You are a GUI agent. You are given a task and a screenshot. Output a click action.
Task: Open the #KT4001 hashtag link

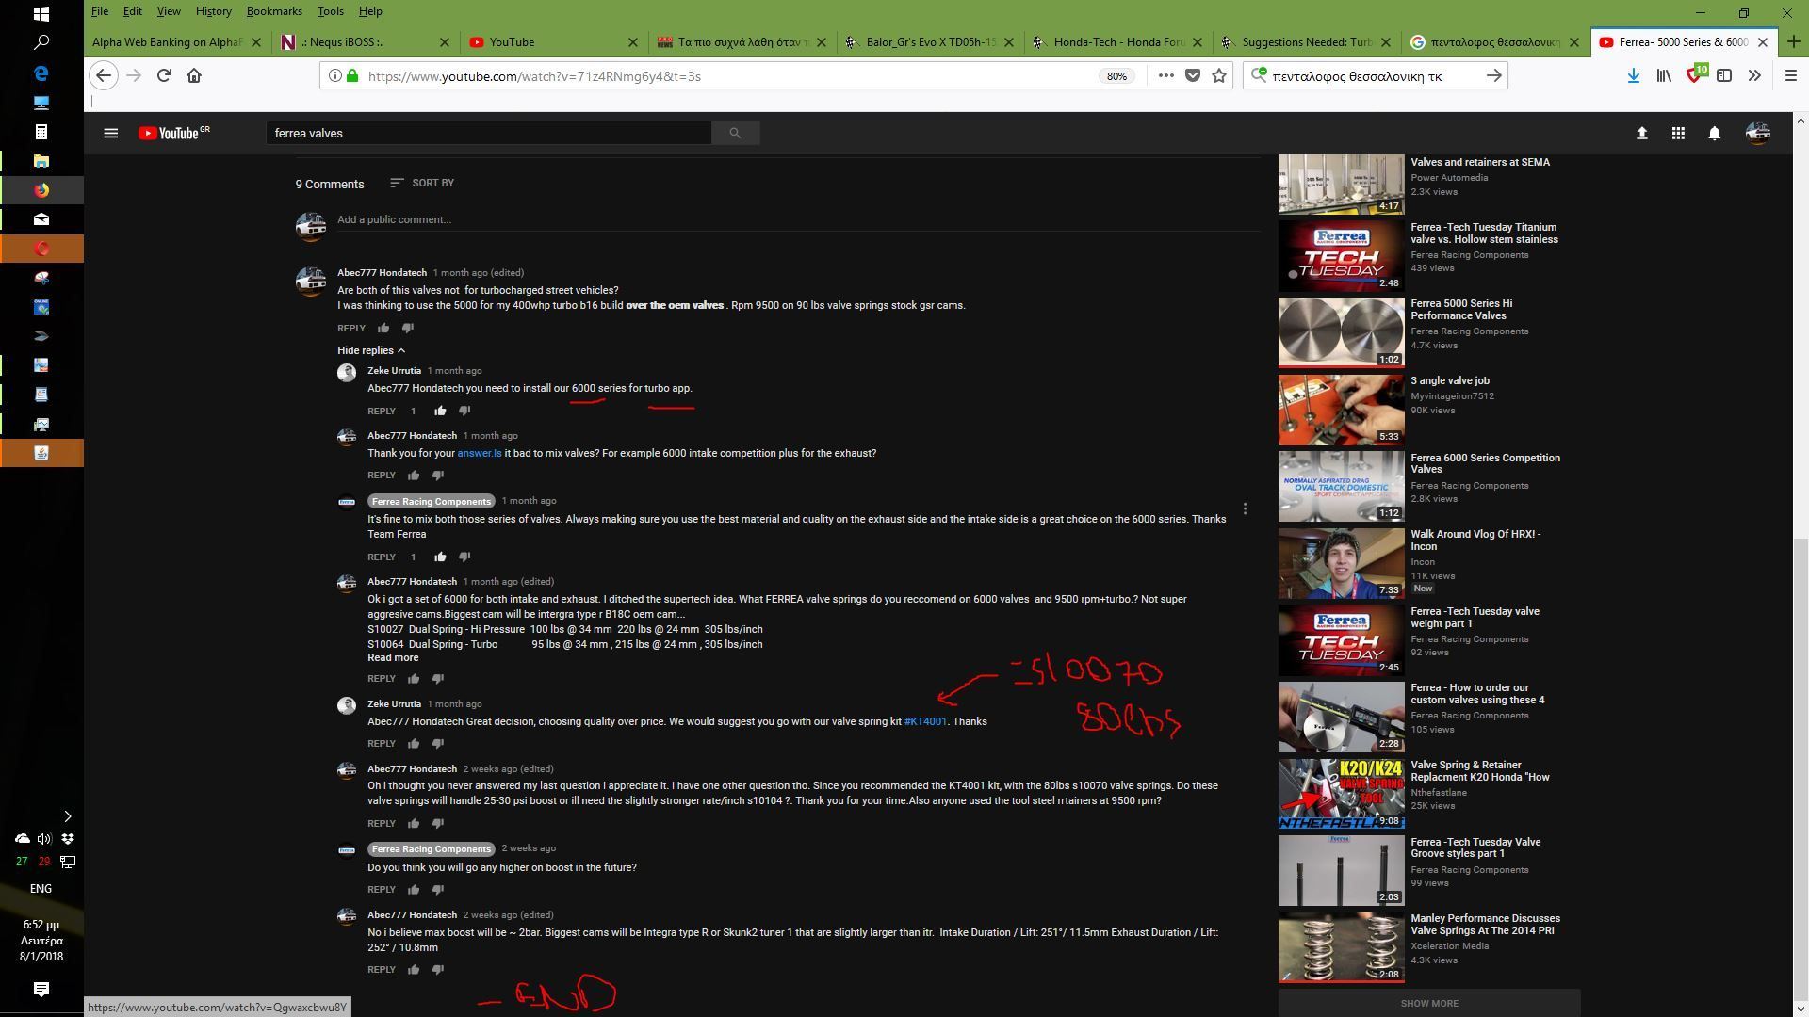(925, 722)
